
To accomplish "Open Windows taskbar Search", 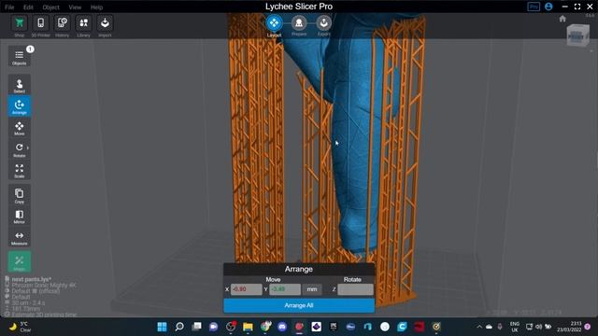I will pyautogui.click(x=179, y=327).
